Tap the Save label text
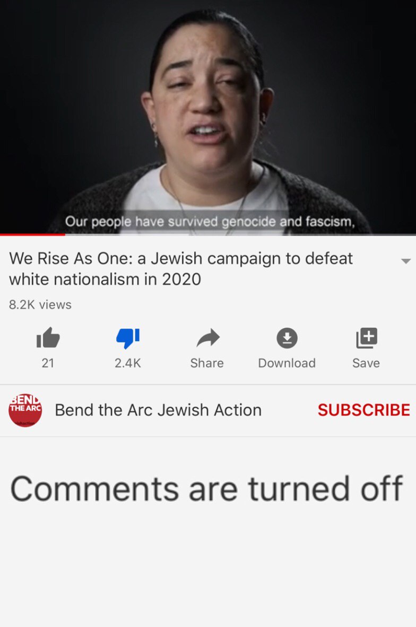Viewport: 416px width, 627px height. [x=366, y=363]
